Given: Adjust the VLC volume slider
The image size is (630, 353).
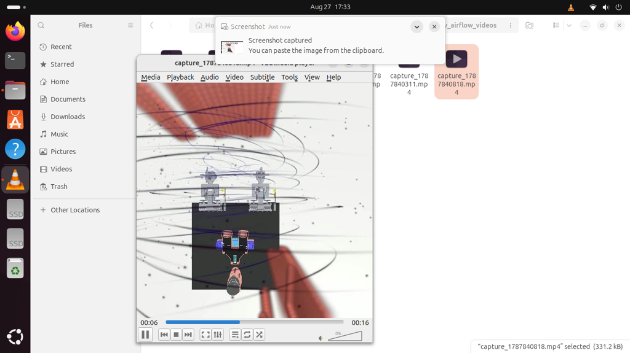Looking at the screenshot, I should pyautogui.click(x=345, y=336).
